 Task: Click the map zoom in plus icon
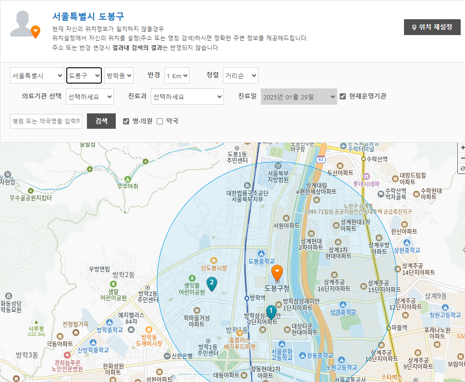(462, 148)
